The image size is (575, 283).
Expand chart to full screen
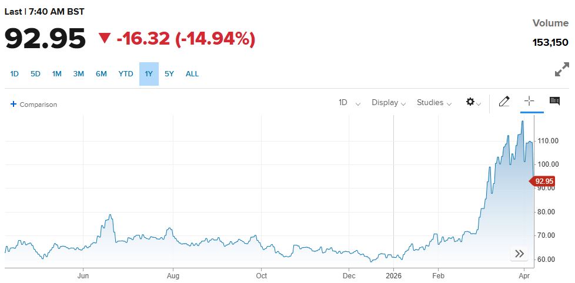click(x=561, y=69)
